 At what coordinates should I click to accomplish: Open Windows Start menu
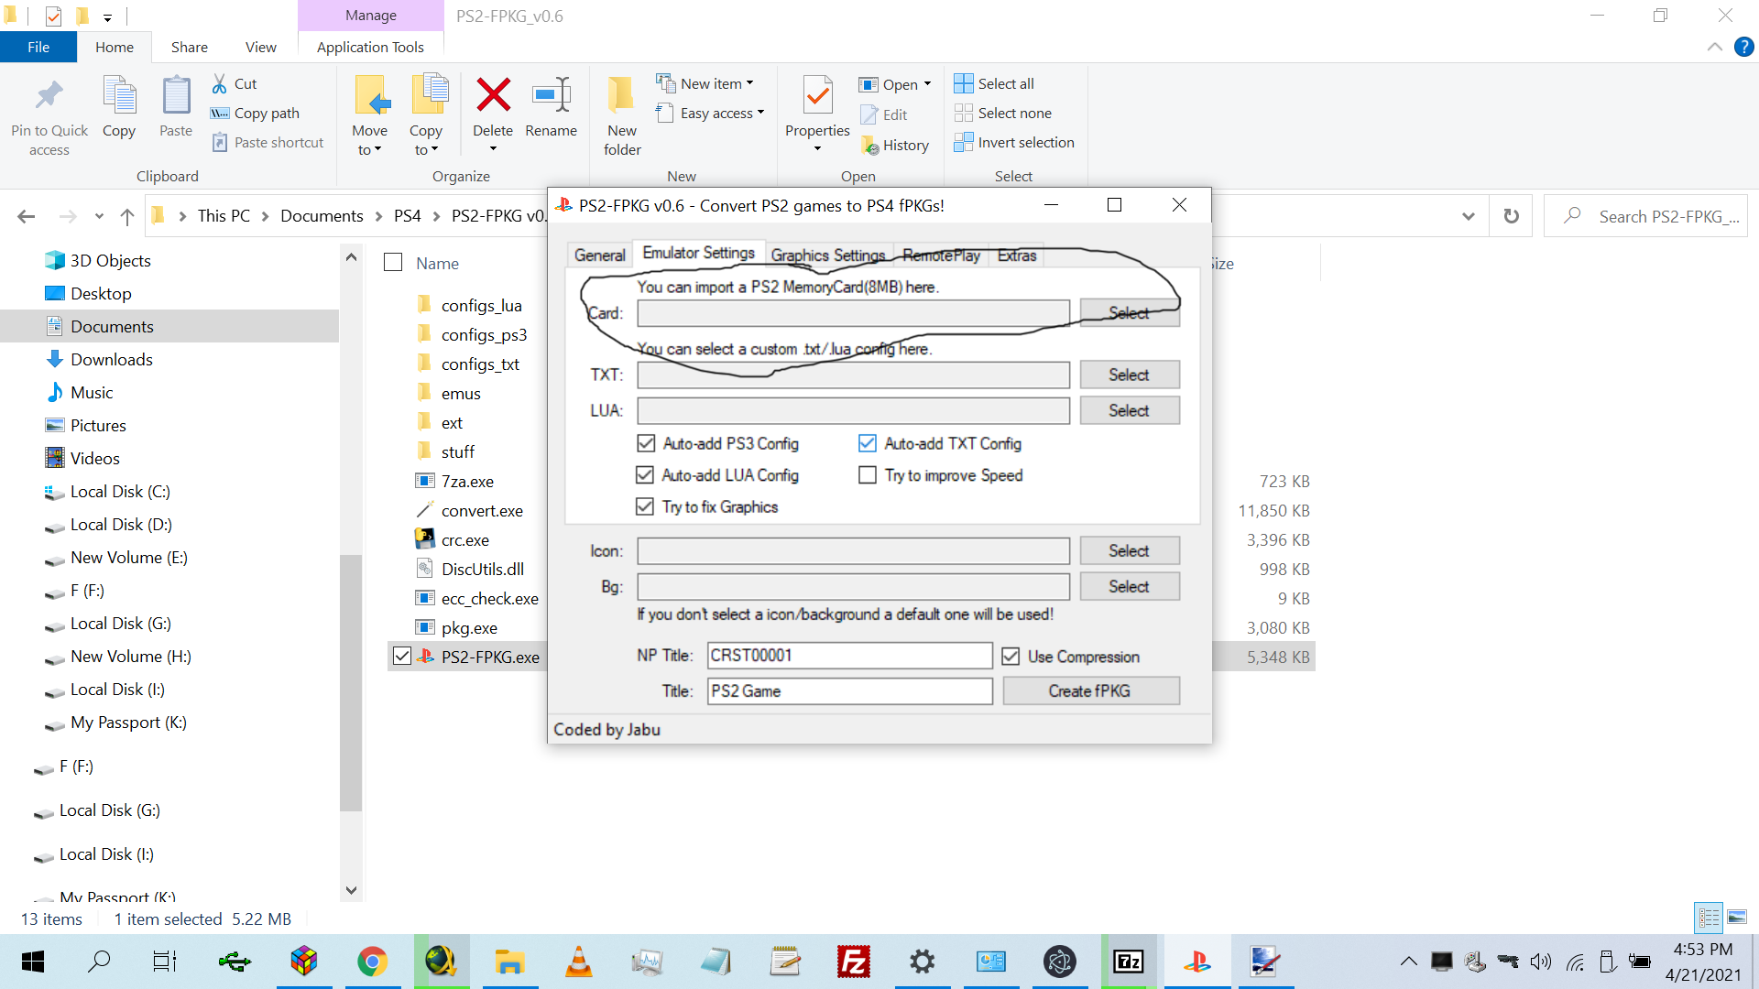(x=33, y=962)
